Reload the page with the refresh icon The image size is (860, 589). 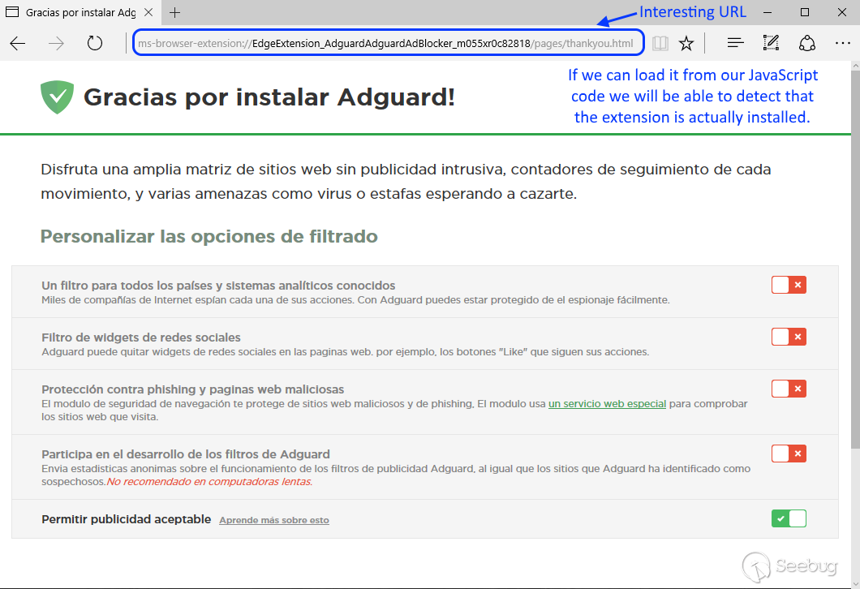(x=95, y=43)
